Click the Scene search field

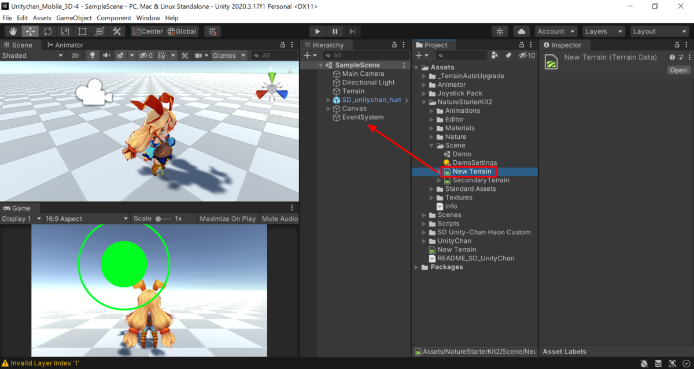[x=274, y=56]
